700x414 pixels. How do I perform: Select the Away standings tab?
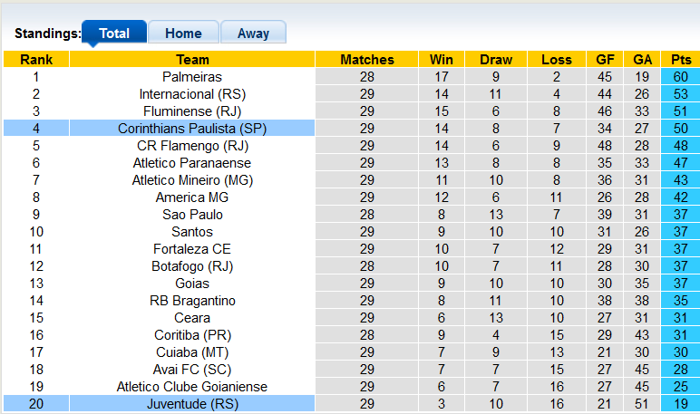coord(253,34)
